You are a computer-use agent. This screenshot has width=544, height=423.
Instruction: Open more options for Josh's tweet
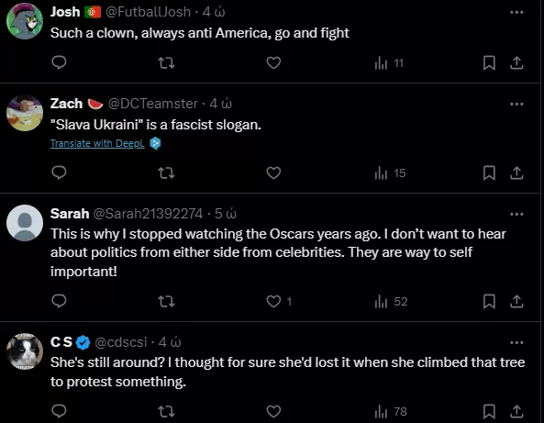pyautogui.click(x=516, y=13)
